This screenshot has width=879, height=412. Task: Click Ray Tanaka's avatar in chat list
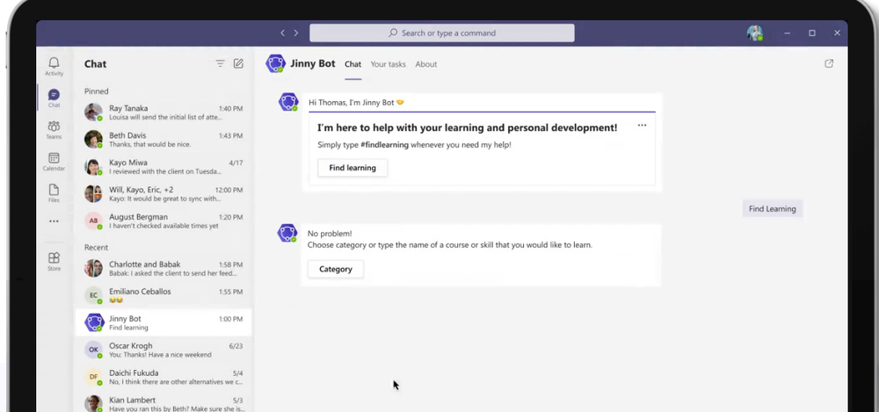click(94, 112)
